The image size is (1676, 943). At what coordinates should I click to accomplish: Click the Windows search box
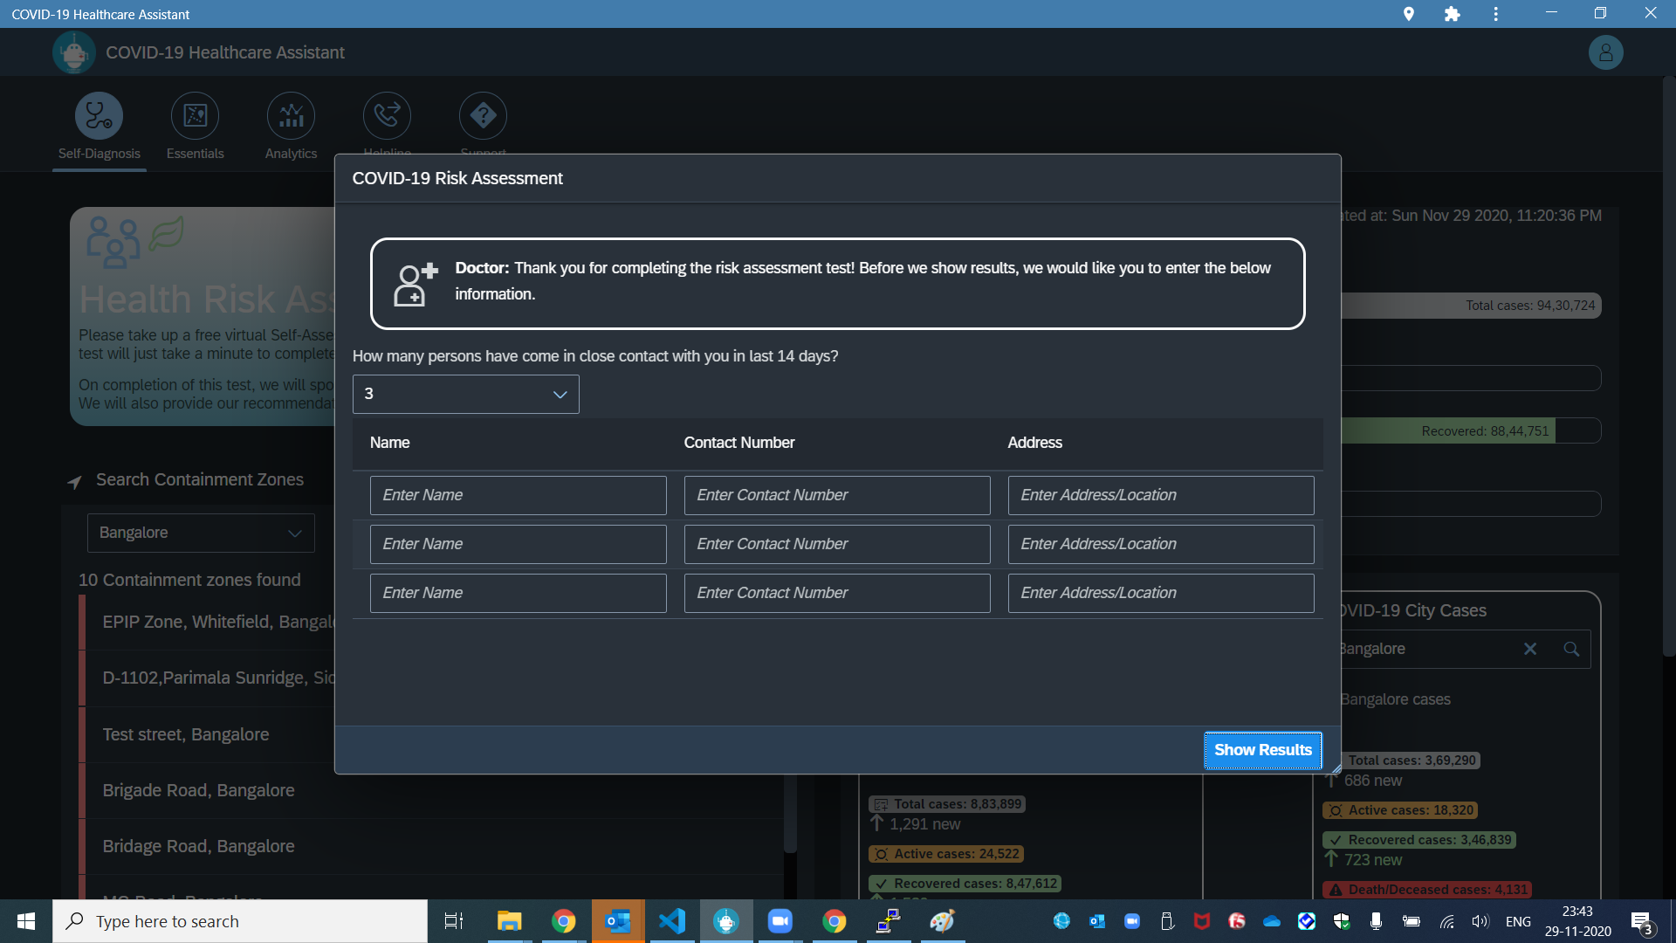pos(240,921)
